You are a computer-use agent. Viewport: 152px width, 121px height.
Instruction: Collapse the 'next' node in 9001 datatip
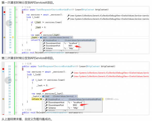pyautogui.click(x=39, y=37)
